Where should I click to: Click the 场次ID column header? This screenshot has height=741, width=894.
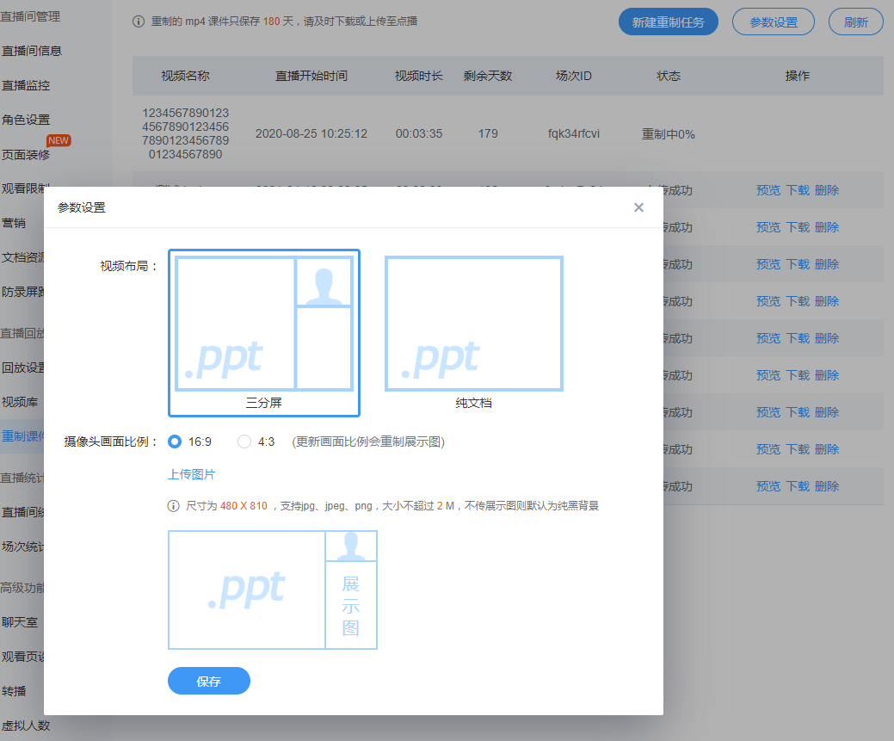(574, 76)
